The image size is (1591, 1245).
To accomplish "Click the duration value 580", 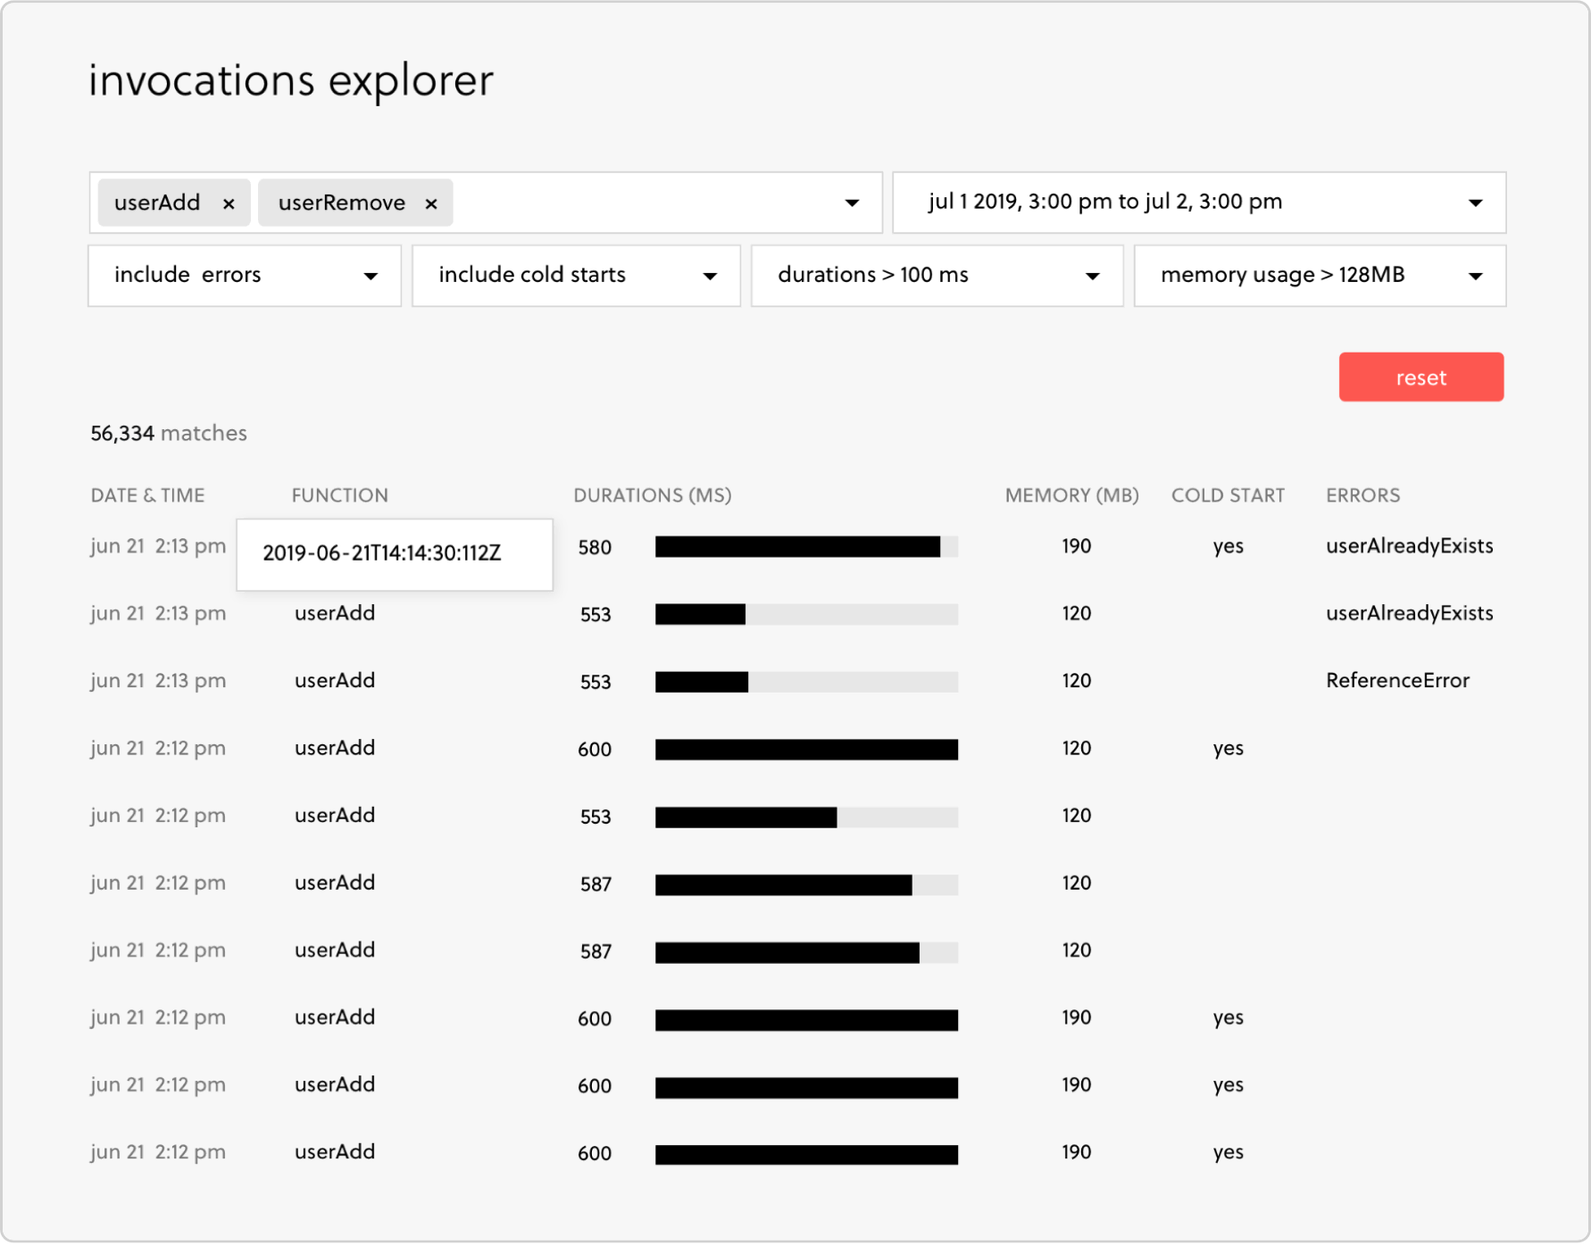I will coord(595,547).
